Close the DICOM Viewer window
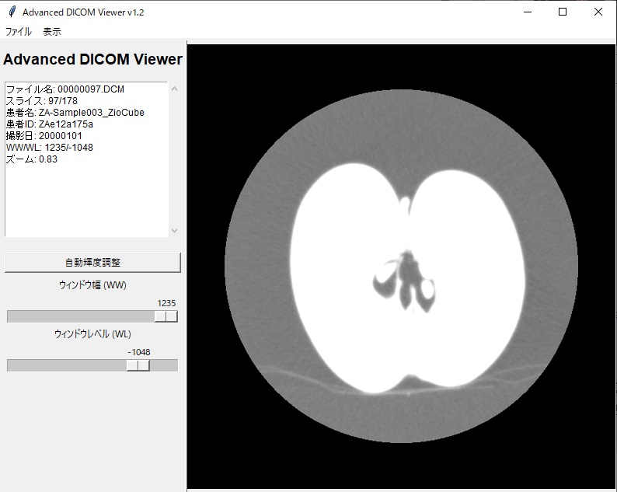617x492 pixels. point(598,12)
